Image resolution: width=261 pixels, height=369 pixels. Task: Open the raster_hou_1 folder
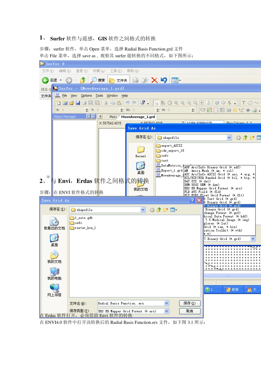point(85,228)
